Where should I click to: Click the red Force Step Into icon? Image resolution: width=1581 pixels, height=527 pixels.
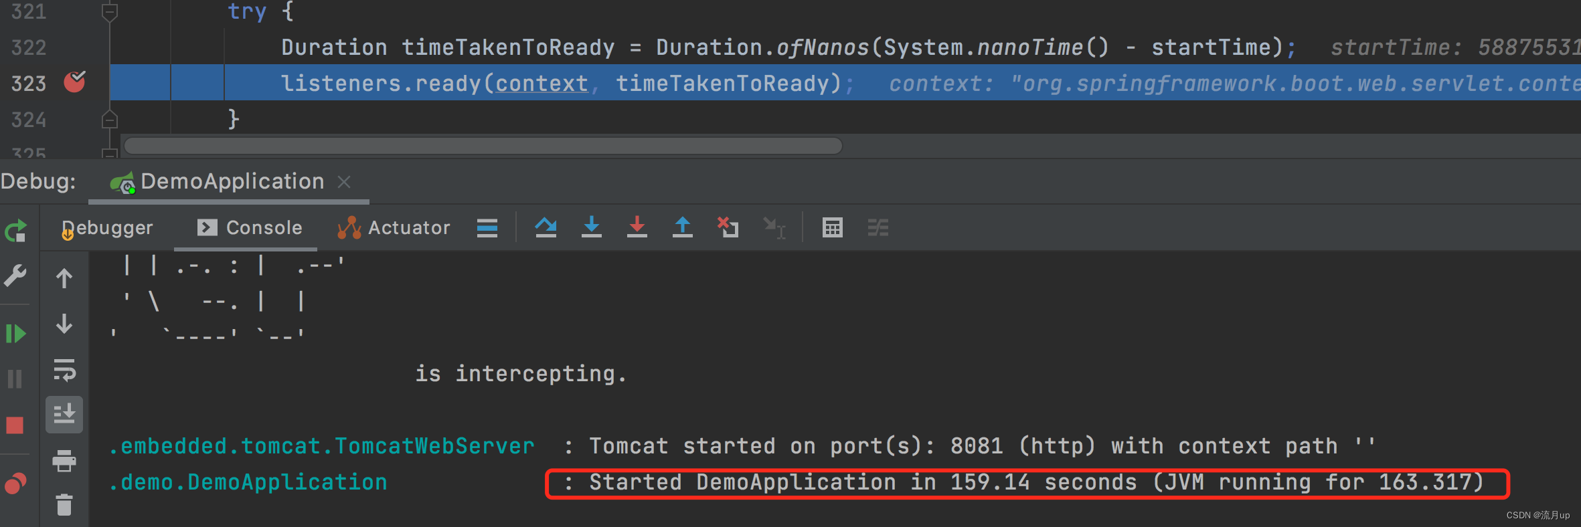coord(637,227)
